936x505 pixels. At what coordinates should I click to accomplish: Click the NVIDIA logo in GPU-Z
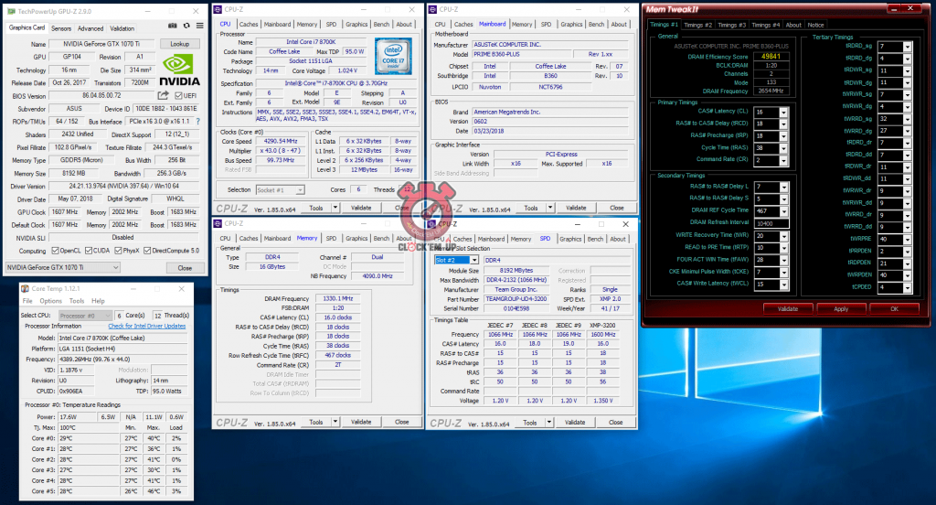[x=179, y=69]
